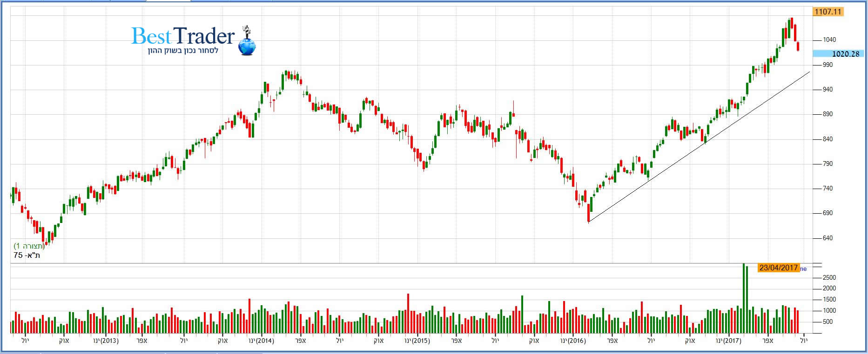The width and height of the screenshot is (868, 354).
Task: Click the orange 1107.11 price label
Action: click(828, 12)
